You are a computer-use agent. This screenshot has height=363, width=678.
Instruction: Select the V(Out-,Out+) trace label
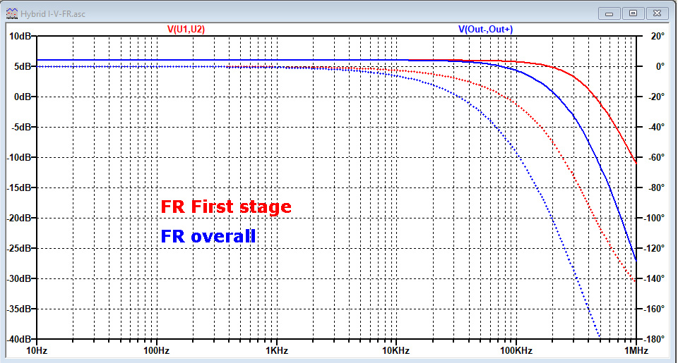coord(486,30)
